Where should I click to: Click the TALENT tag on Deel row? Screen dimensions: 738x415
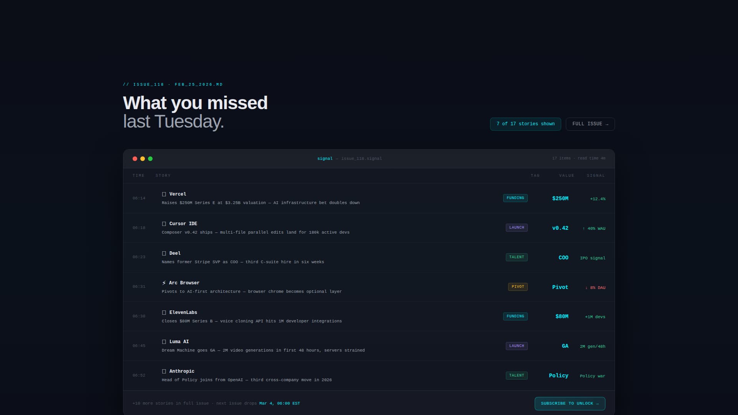(517, 257)
